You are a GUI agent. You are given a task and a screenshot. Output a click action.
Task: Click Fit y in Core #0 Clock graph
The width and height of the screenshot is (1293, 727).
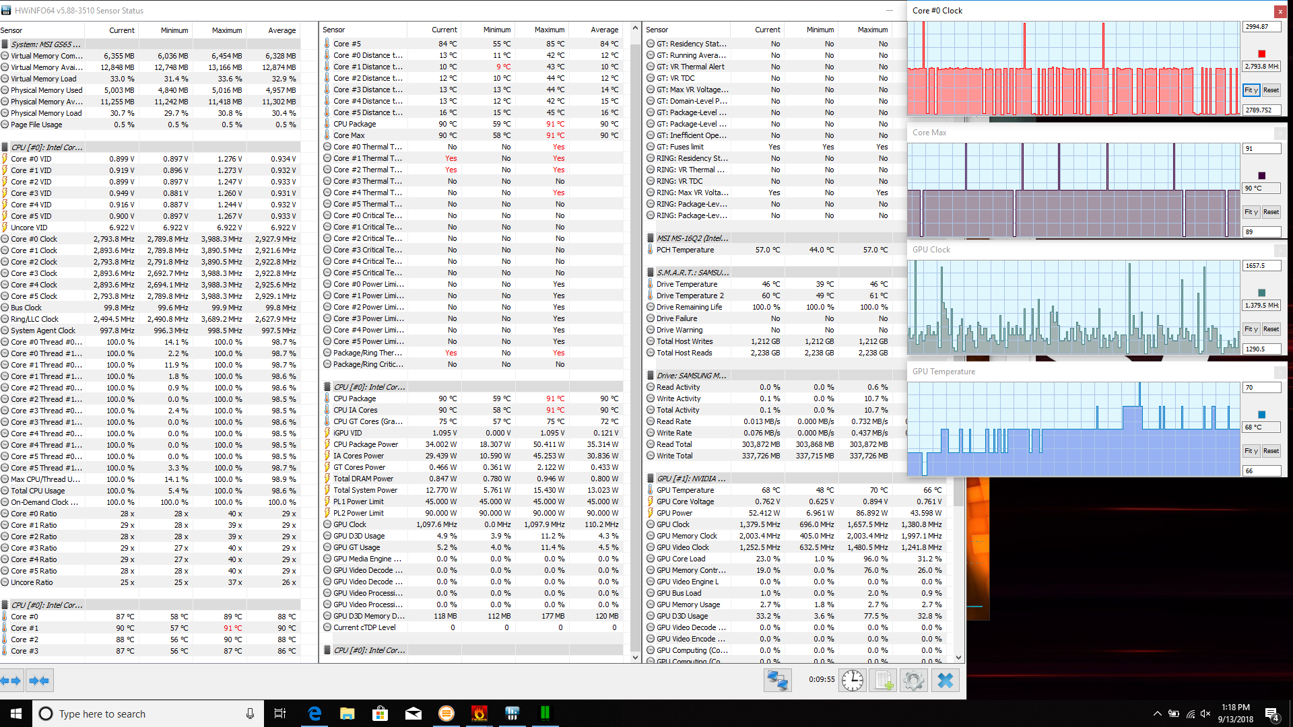tap(1251, 90)
